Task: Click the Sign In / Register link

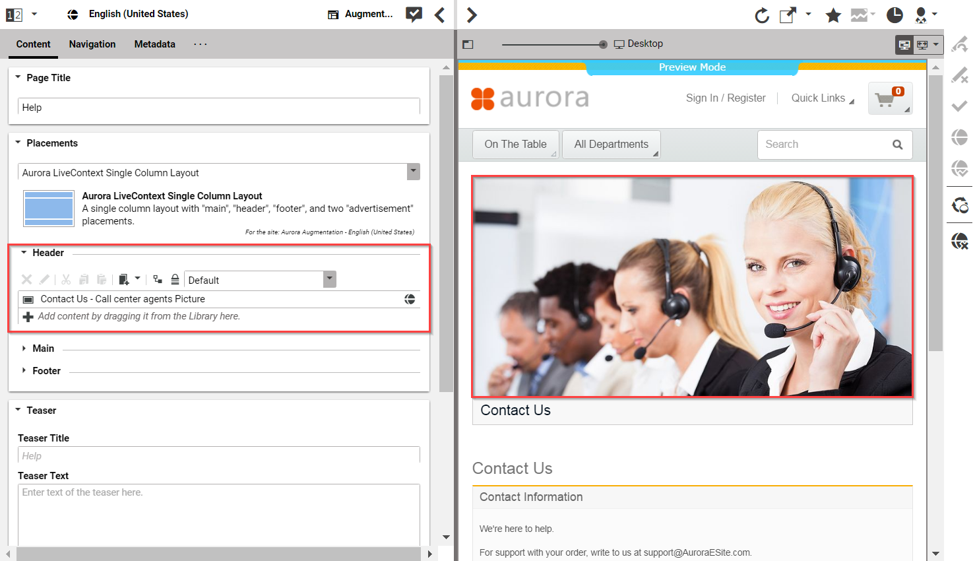Action: coord(726,98)
